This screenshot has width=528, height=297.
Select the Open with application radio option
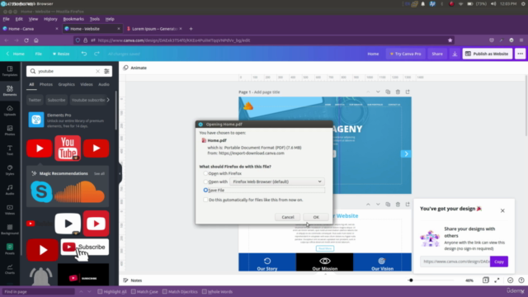point(205,181)
